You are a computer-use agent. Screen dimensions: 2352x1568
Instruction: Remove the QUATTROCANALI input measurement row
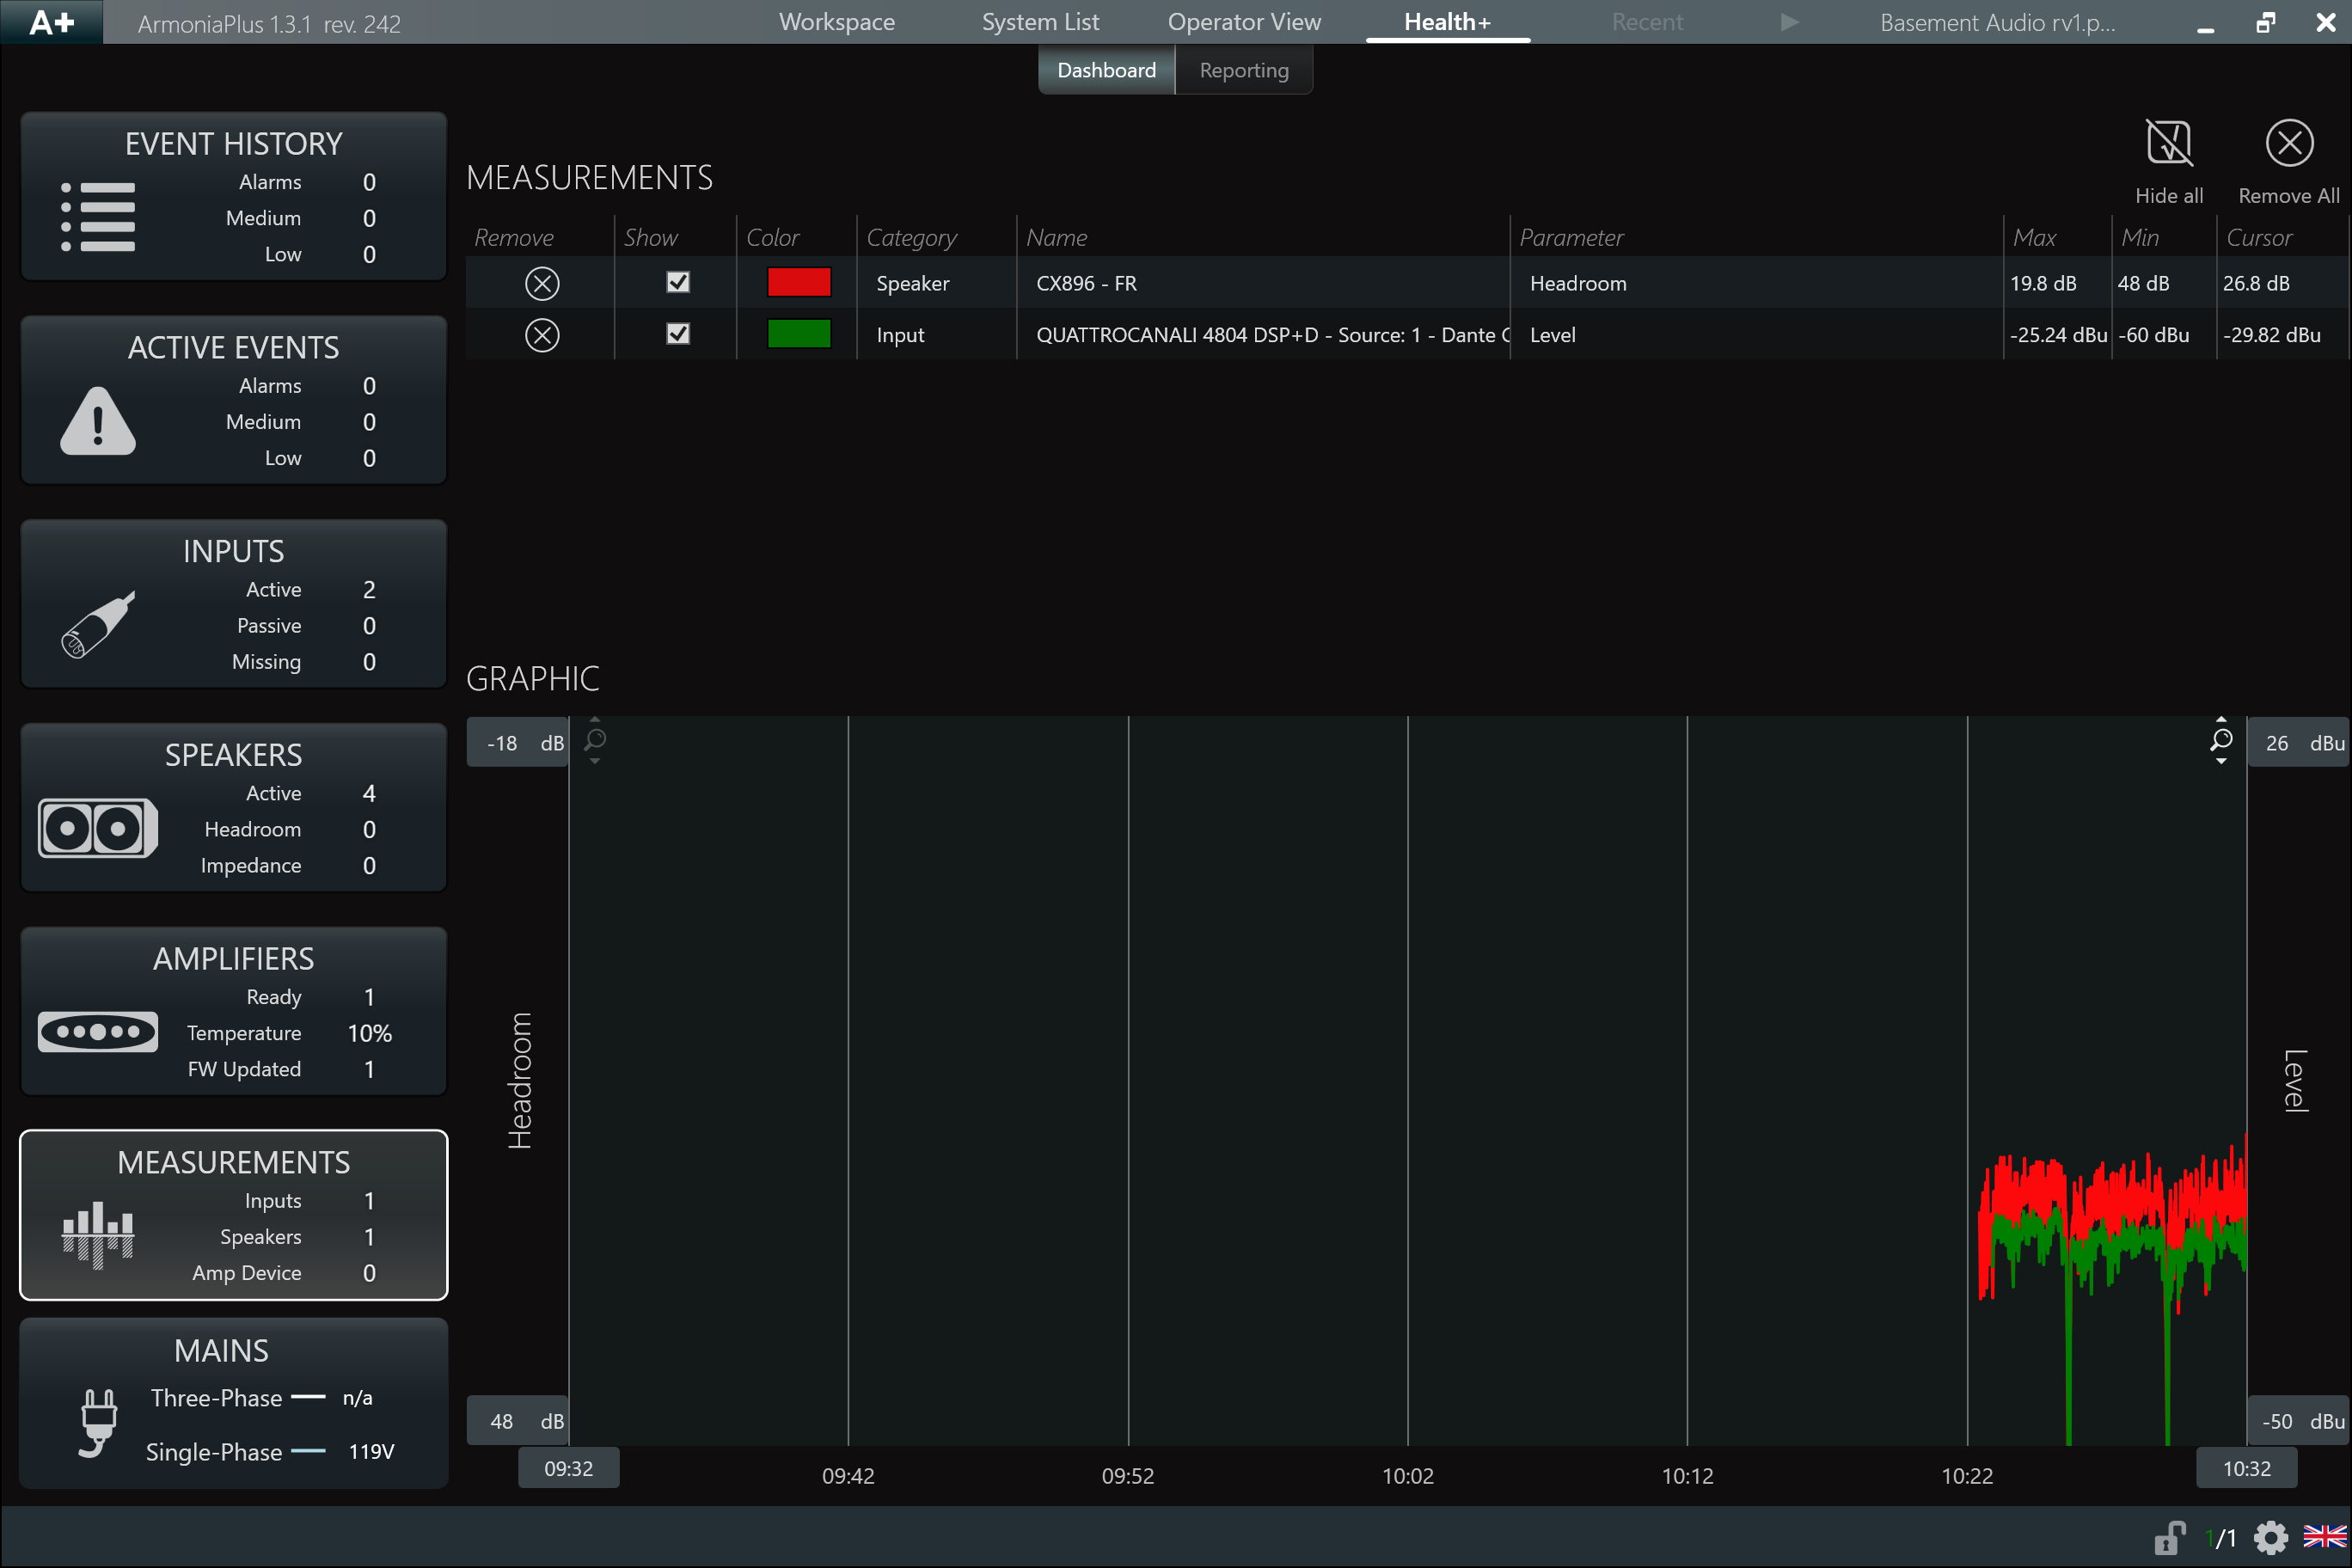click(x=542, y=335)
